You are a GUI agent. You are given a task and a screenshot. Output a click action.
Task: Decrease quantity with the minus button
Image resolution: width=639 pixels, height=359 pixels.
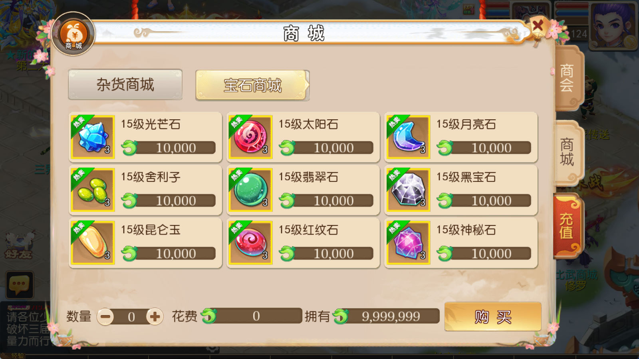point(105,317)
